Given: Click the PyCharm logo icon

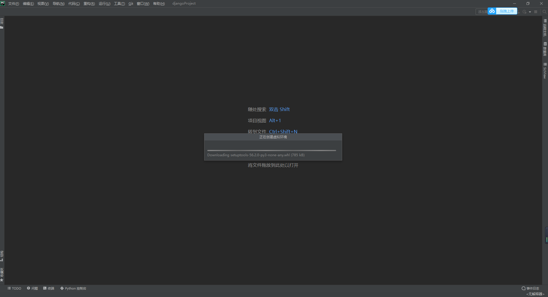Looking at the screenshot, I should coord(3,3).
